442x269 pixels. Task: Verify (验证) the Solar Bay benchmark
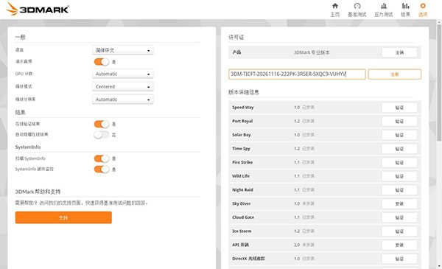tap(399, 135)
